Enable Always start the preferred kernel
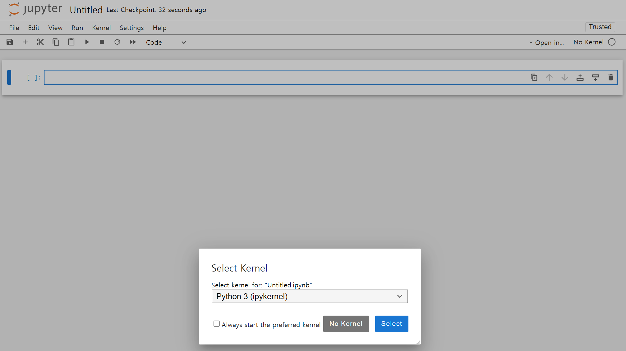Viewport: 626px width, 351px height. click(x=217, y=324)
